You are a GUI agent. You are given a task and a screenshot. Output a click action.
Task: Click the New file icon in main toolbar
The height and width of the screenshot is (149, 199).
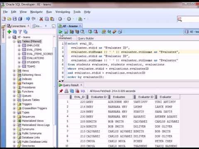(4, 19)
